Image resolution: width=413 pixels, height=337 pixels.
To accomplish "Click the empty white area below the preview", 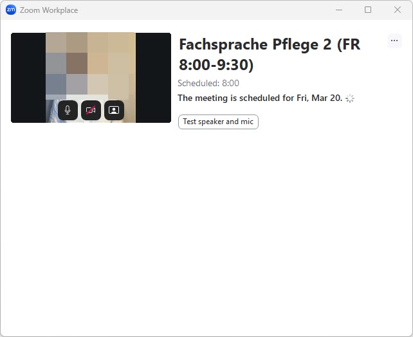I will coord(206,238).
